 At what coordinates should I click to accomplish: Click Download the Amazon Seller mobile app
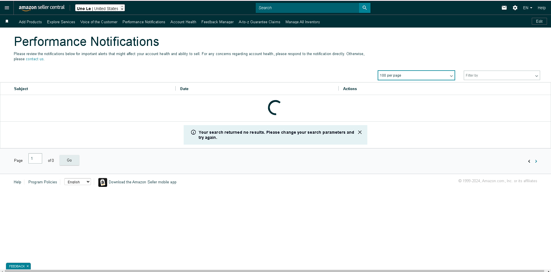[x=143, y=182]
